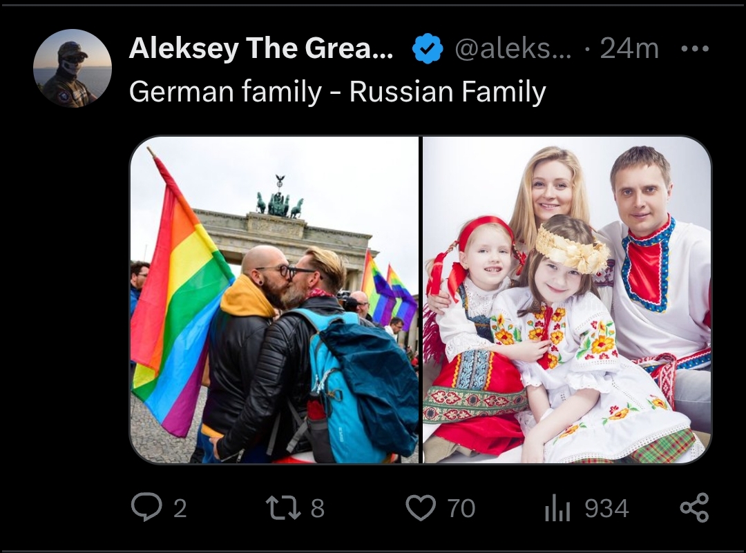Click the reply count "2"
Viewport: 746px width, 553px height.
point(180,508)
